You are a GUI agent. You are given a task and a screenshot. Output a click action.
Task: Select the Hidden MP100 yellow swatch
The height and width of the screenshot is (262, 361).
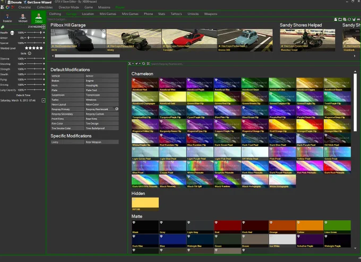pyautogui.click(x=145, y=204)
